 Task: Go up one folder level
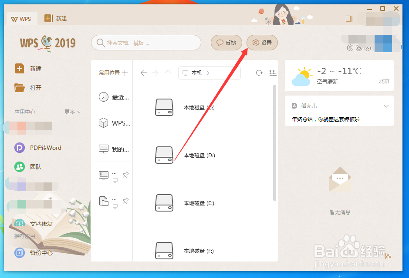click(x=168, y=73)
